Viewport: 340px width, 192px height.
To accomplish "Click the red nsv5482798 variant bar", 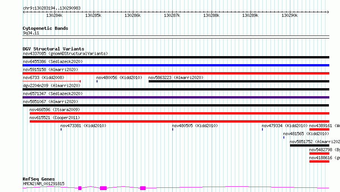I will 319,153.
